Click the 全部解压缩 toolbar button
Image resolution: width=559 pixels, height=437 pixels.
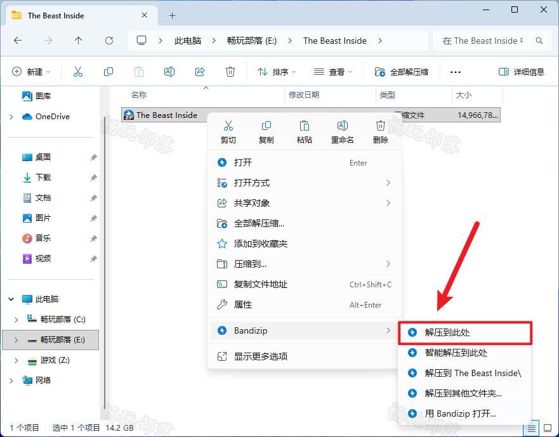pos(402,72)
